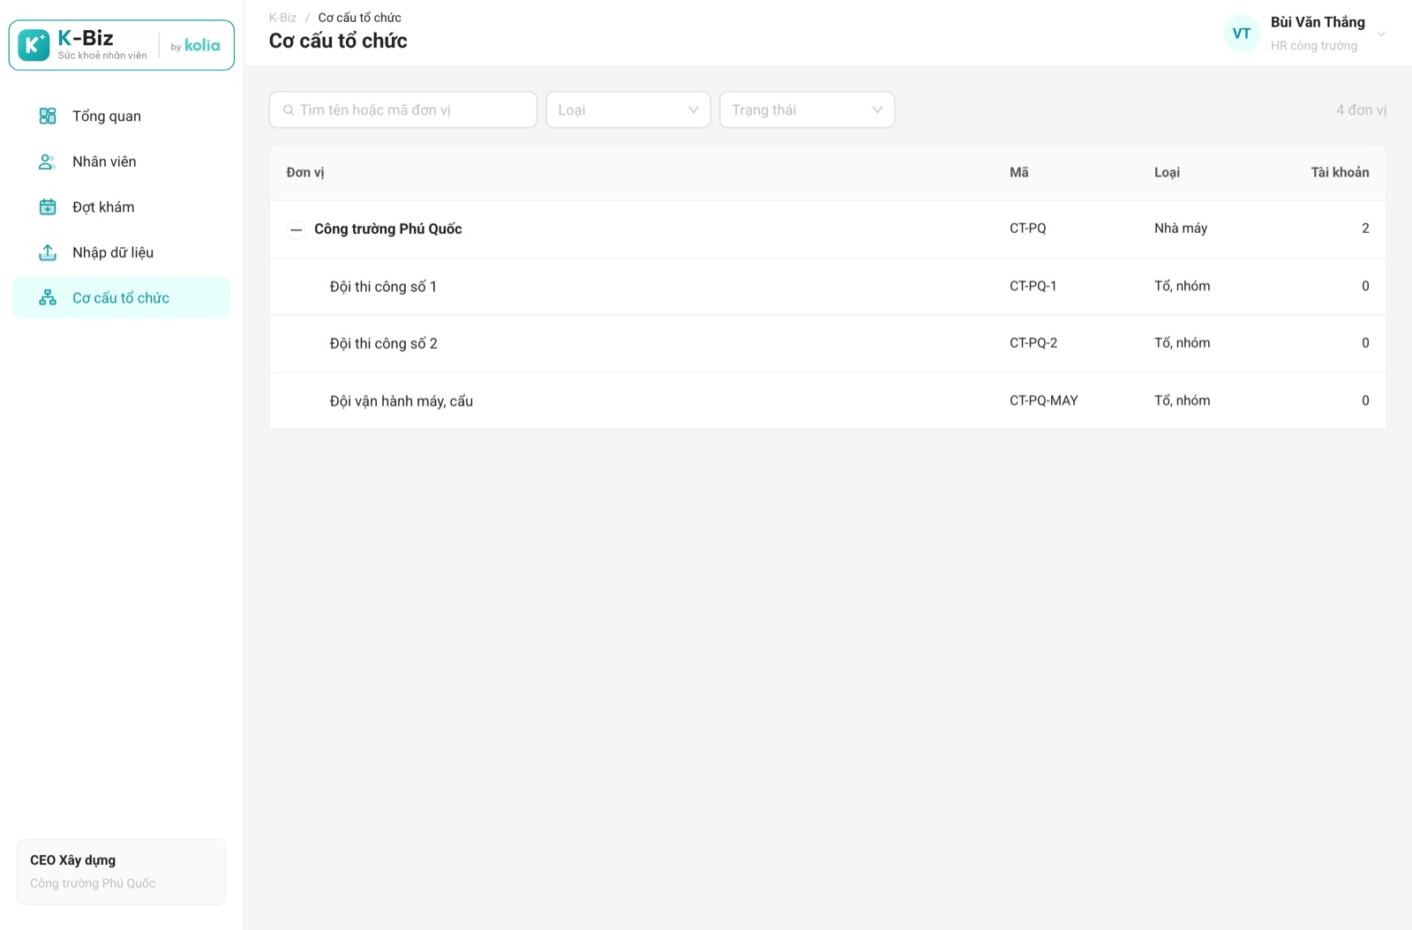
Task: Click the Đợt khám calendar icon
Action: [x=48, y=207]
